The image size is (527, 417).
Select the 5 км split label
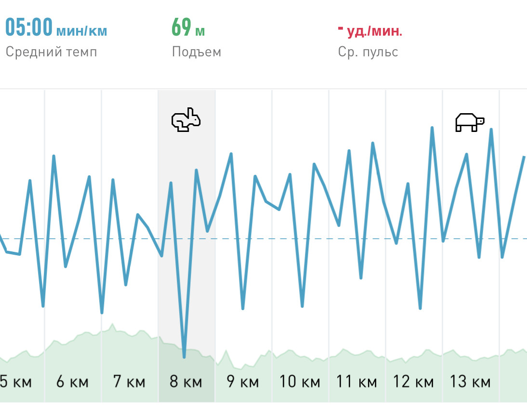[16, 382]
